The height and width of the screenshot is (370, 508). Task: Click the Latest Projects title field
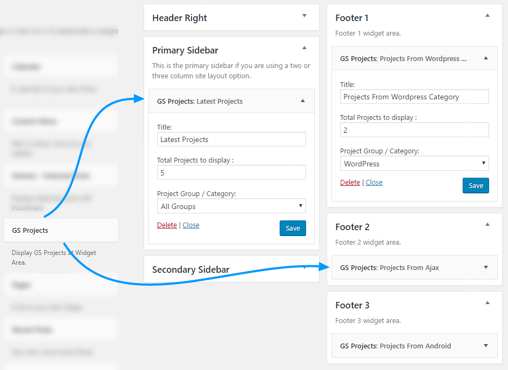tap(232, 139)
